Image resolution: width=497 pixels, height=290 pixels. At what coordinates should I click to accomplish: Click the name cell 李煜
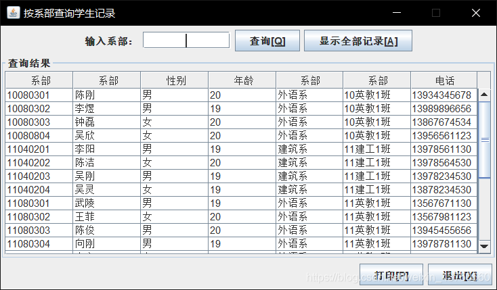tap(107, 109)
